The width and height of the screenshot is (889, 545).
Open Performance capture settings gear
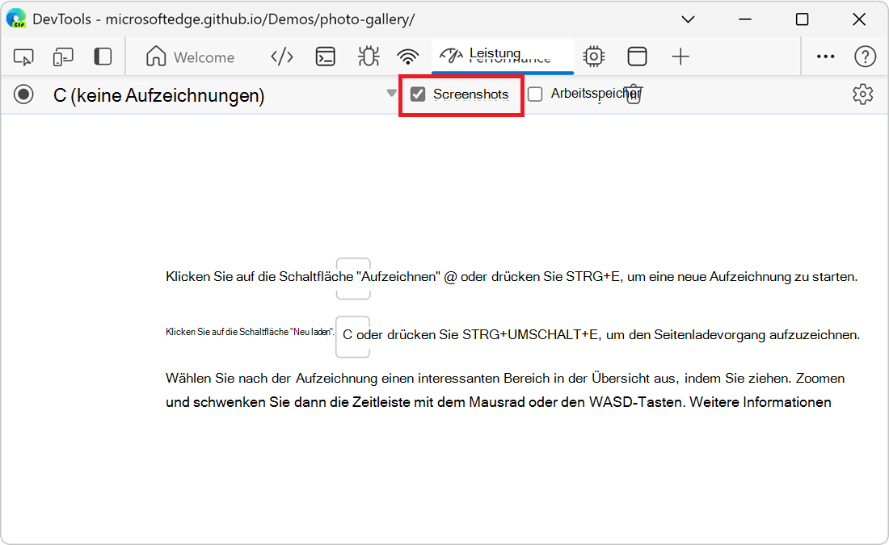(x=863, y=94)
